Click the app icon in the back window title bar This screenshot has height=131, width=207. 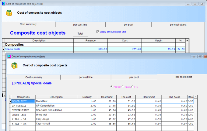click(x=3, y=4)
